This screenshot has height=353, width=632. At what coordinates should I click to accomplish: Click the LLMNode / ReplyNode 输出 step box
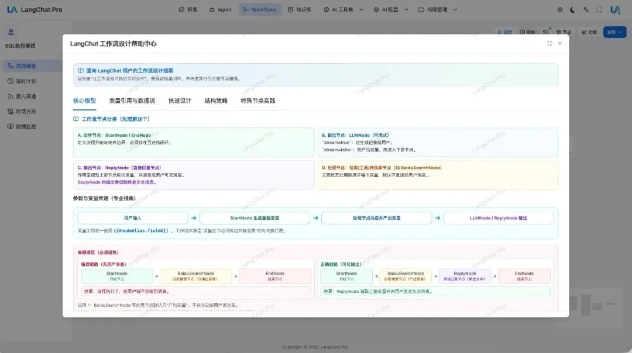click(499, 218)
